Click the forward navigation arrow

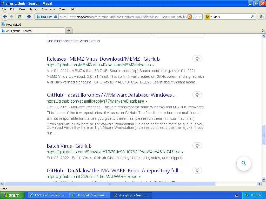click(11, 17)
